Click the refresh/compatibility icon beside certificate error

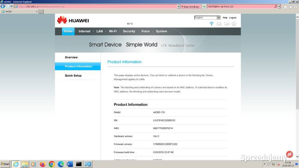pyautogui.click(x=204, y=7)
